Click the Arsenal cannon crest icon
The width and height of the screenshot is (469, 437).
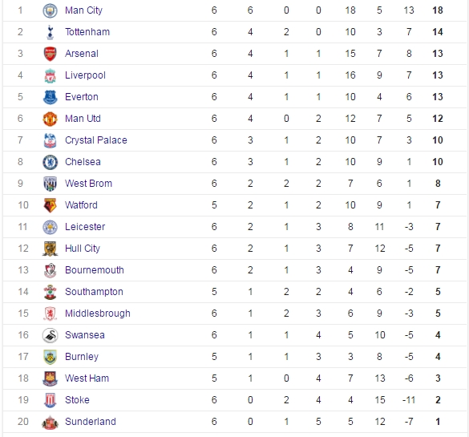click(50, 54)
